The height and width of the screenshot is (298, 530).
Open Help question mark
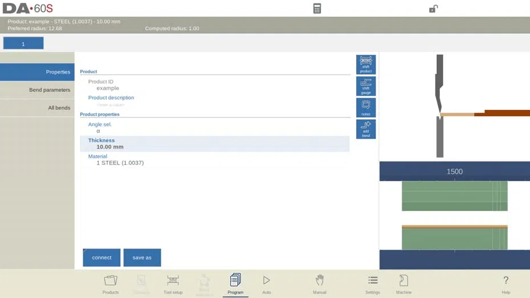pyautogui.click(x=505, y=284)
